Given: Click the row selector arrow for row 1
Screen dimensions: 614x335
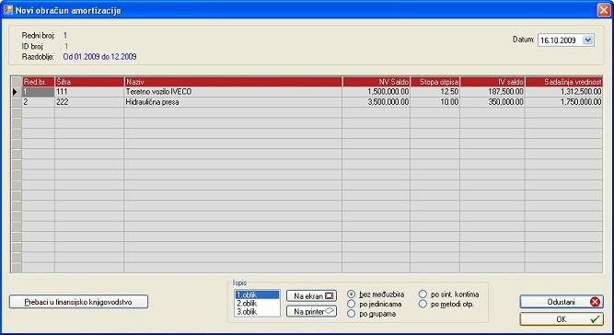Looking at the screenshot, I should point(16,92).
